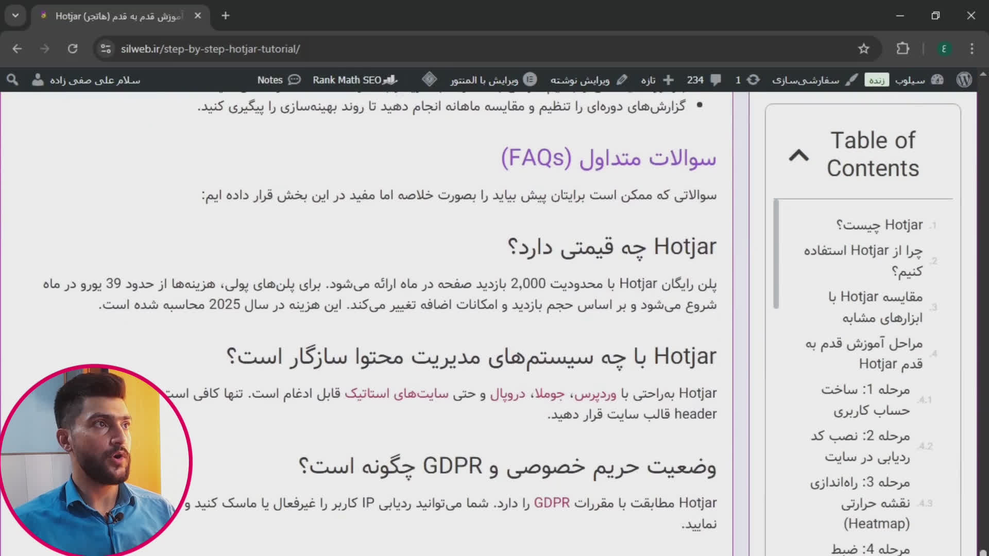Click the table of contents scrollbar
The height and width of the screenshot is (556, 989).
tap(776, 254)
